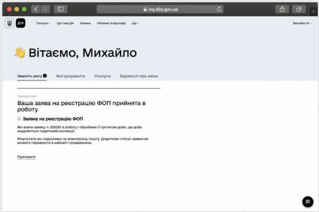Click heading Ваша заява на реєстрацію ФОП
This screenshot has height=212, width=319.
81,106
